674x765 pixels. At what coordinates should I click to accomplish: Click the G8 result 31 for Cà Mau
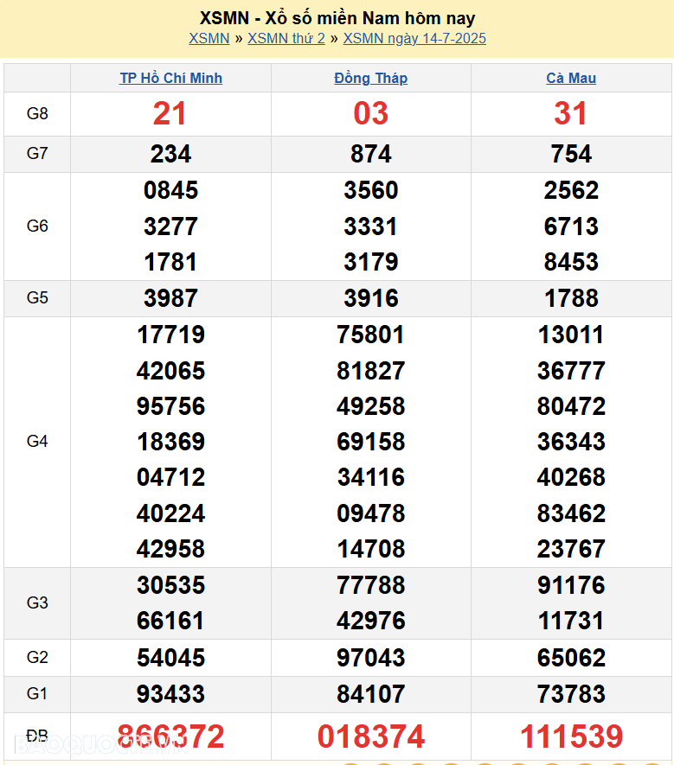pos(571,113)
